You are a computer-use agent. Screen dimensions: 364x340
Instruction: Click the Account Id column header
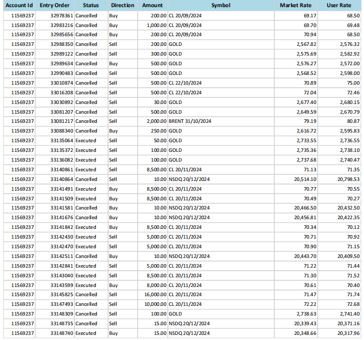pyautogui.click(x=19, y=5)
